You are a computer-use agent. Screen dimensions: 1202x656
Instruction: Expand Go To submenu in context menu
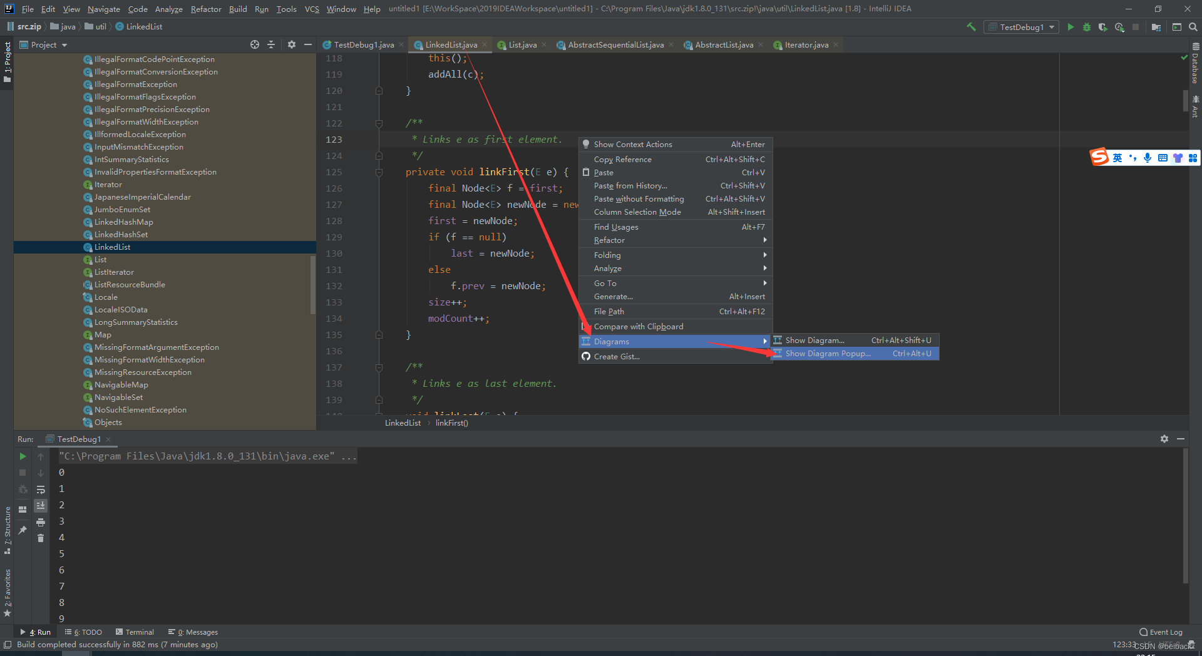[x=675, y=284]
